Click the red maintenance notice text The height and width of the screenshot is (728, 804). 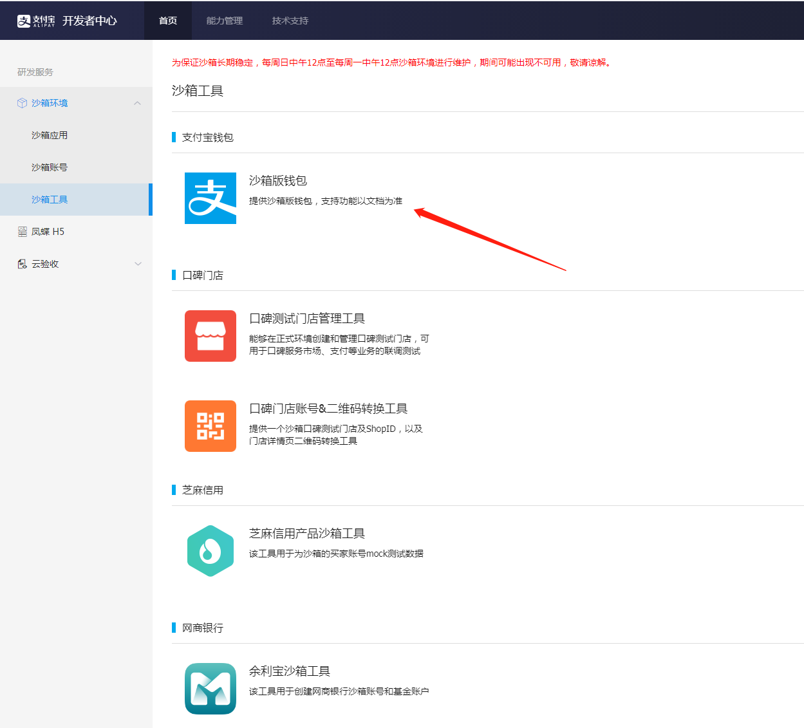pos(391,62)
